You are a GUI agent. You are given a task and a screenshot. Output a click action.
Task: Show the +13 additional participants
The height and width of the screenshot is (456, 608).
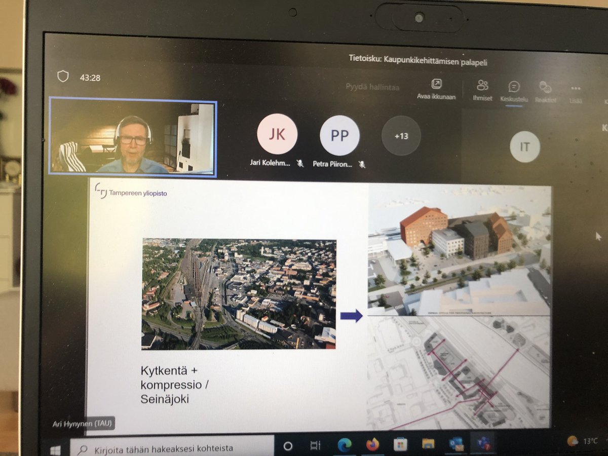[401, 136]
